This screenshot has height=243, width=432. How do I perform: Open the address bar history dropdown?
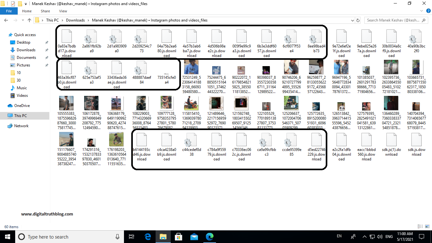click(353, 20)
